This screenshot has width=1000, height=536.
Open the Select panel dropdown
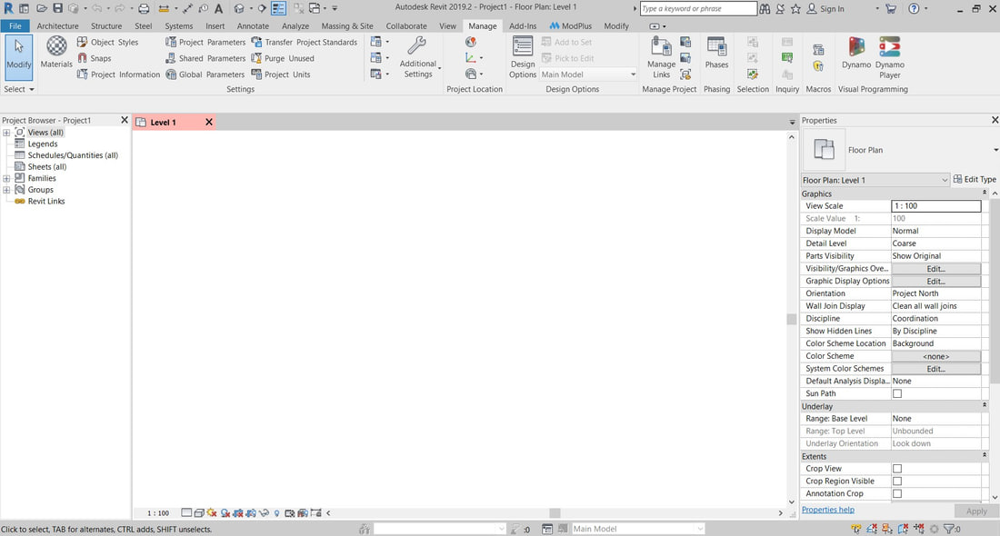coord(18,89)
